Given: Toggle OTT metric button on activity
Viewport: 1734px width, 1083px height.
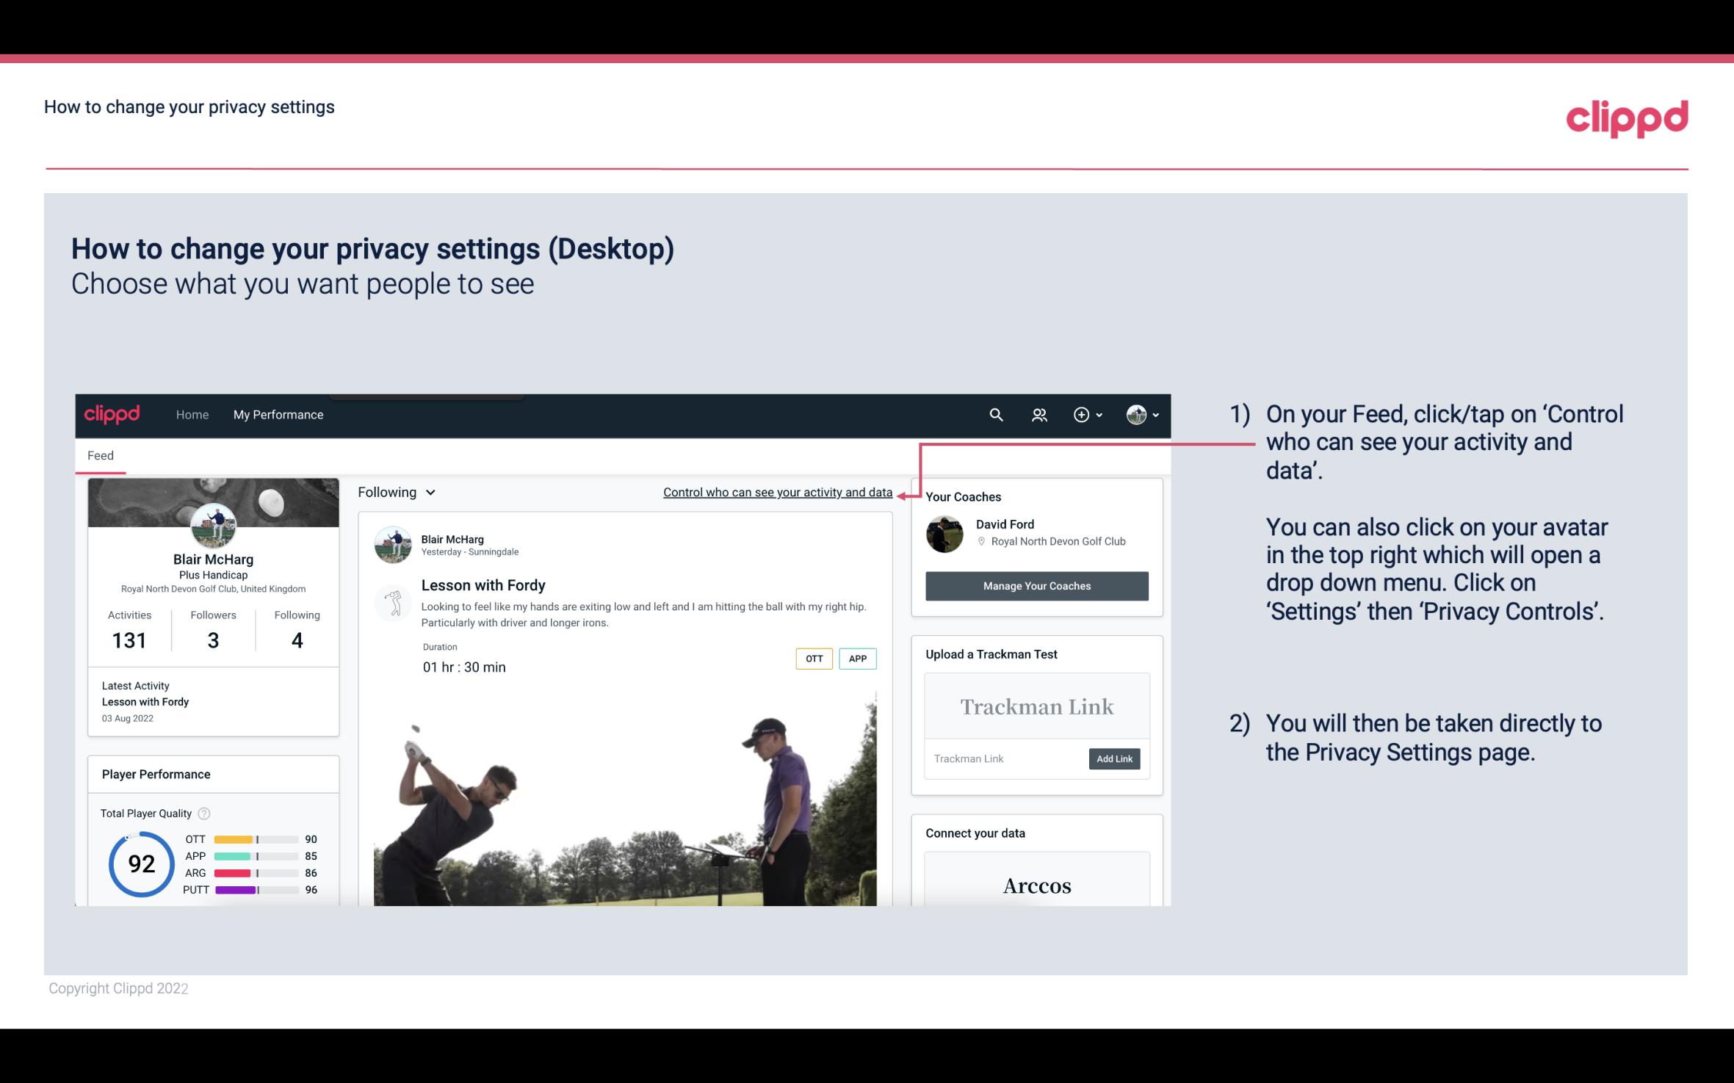Looking at the screenshot, I should click(813, 658).
